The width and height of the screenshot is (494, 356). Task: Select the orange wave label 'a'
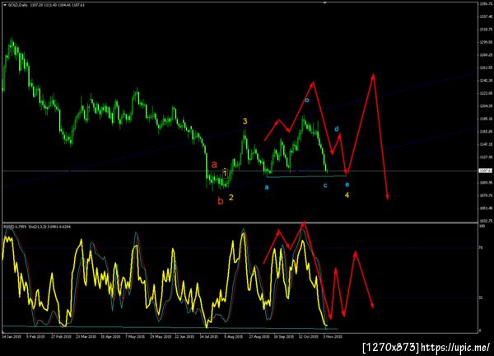click(x=214, y=164)
